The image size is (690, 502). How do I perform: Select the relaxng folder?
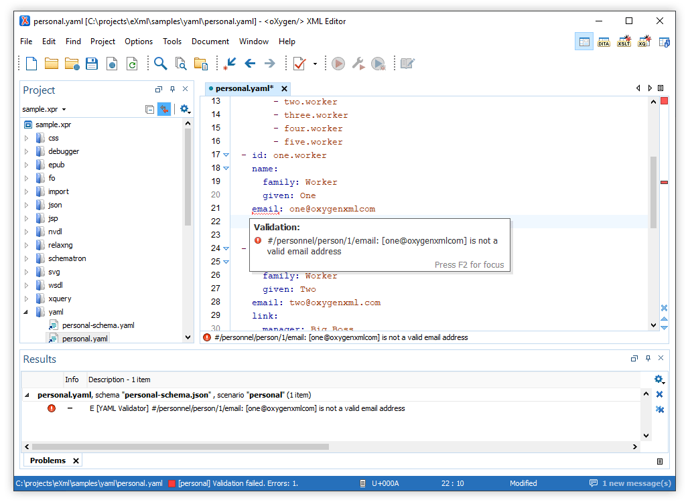pyautogui.click(x=60, y=245)
